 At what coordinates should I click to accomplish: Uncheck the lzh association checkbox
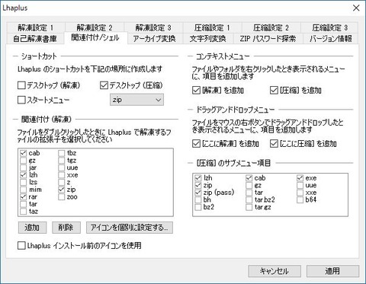pyautogui.click(x=23, y=175)
